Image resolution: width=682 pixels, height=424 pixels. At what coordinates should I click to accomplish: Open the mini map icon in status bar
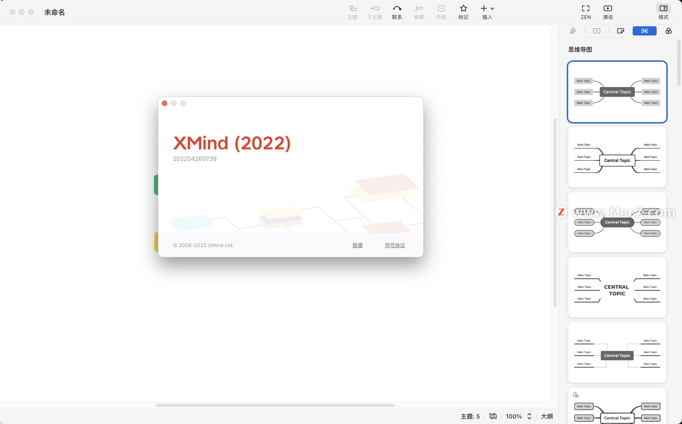[x=493, y=417]
